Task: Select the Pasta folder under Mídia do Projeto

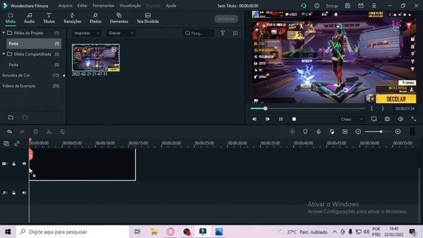Action: tap(34, 44)
